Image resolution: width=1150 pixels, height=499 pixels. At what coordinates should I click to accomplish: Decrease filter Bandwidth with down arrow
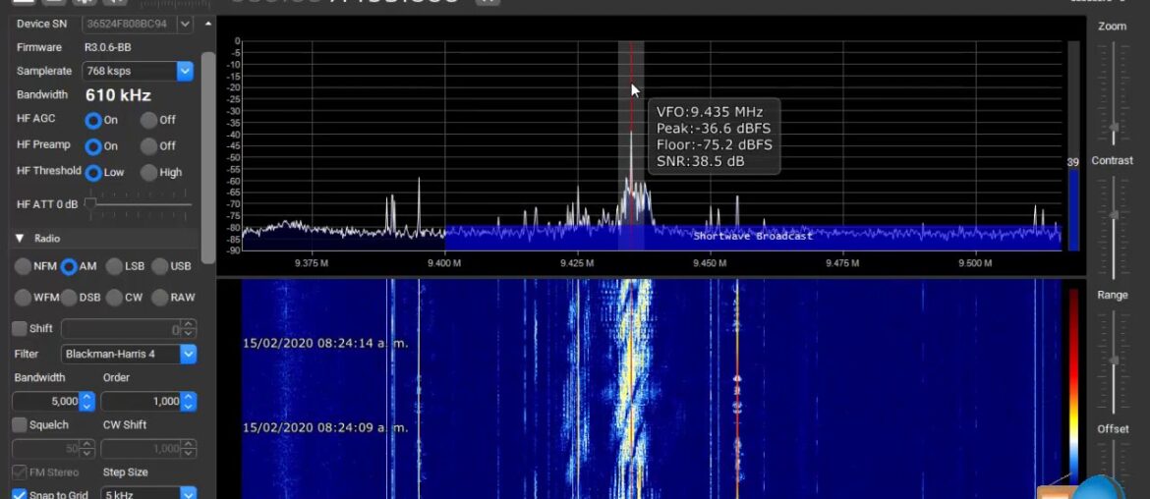click(x=86, y=406)
